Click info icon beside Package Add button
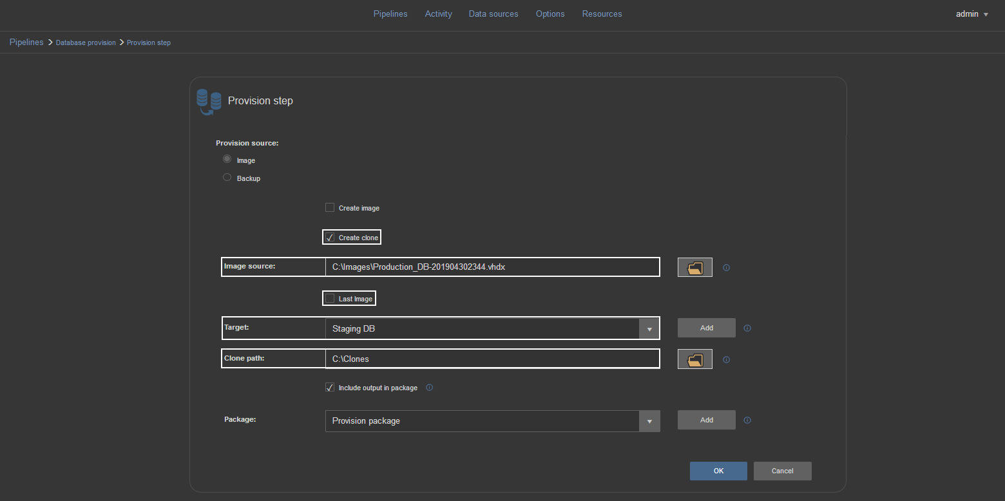Screen dimensions: 1005x501 click(747, 421)
